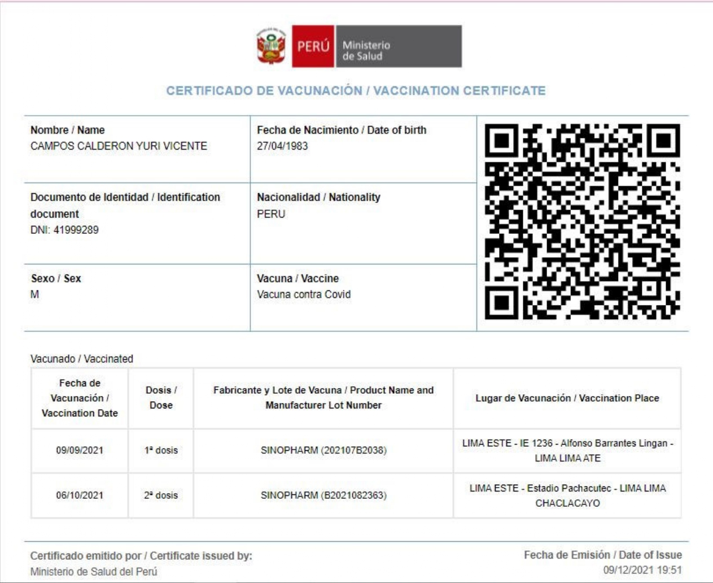Click the Vacunado / Vaccinated section label
The height and width of the screenshot is (583, 713).
tap(82, 359)
